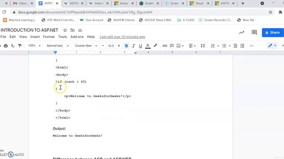Image resolution: width=284 pixels, height=159 pixels.
Task: Expand the Numbered list options arrow
Action: (x=218, y=46)
